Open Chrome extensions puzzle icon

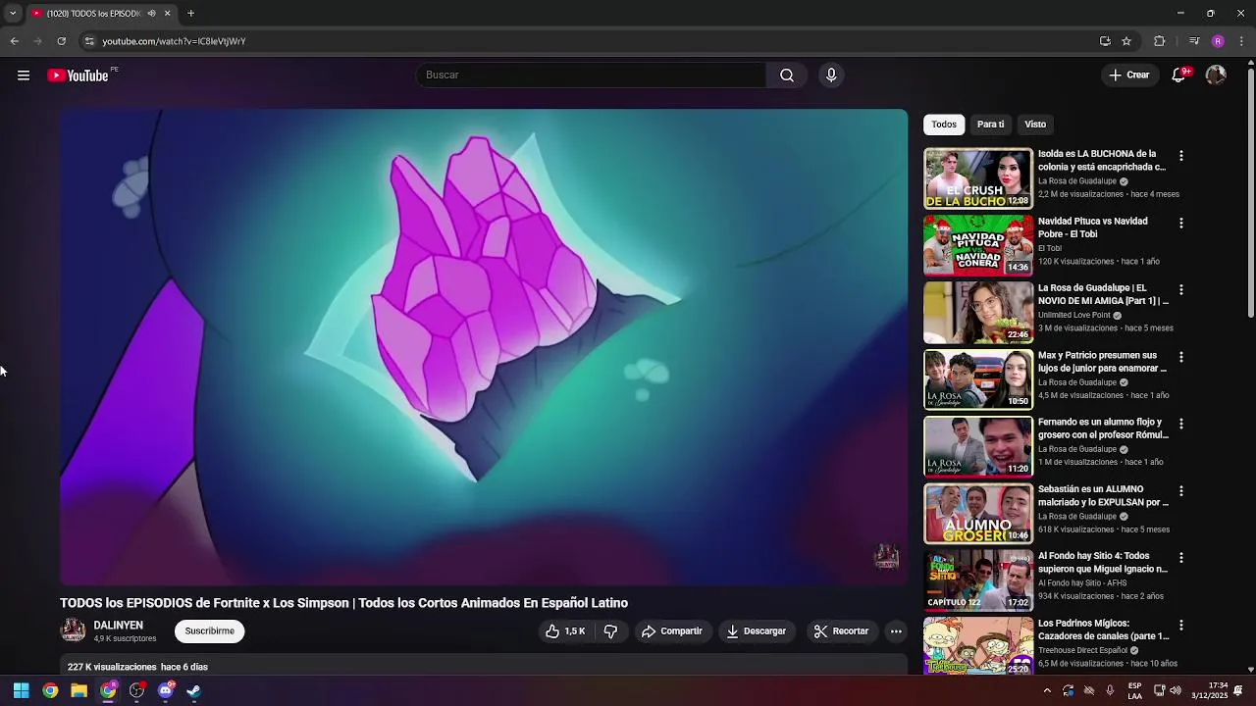pos(1160,41)
